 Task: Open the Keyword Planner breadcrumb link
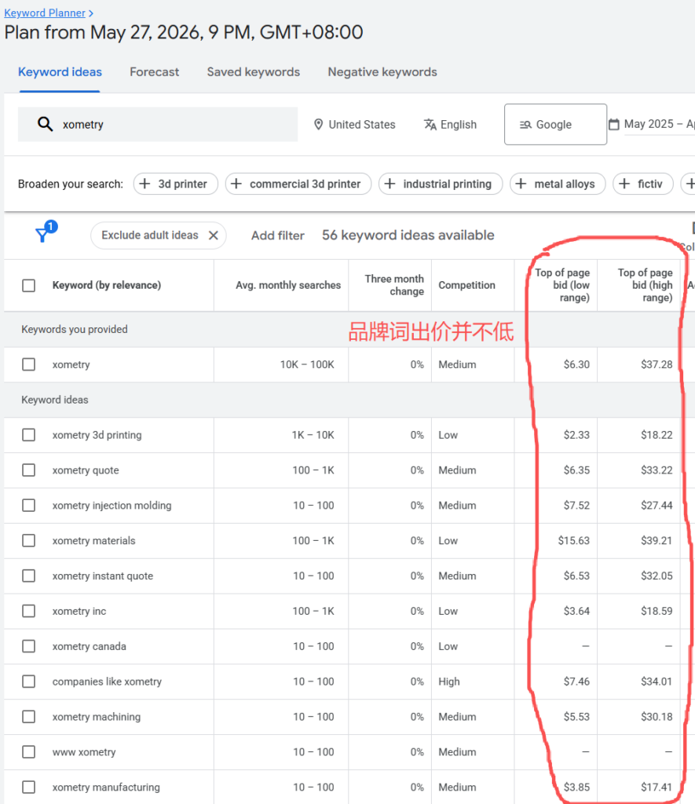click(x=45, y=13)
